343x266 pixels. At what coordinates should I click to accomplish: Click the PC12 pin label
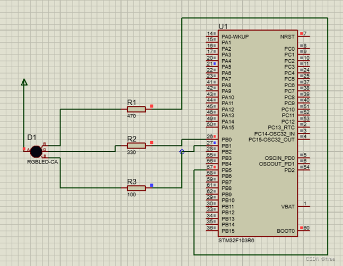click(288, 122)
